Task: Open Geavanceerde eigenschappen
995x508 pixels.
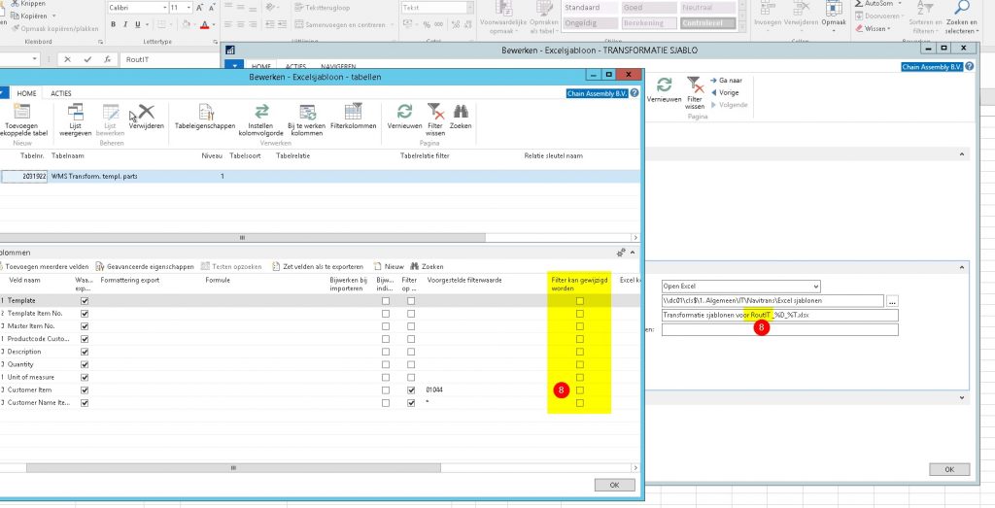Action: [x=144, y=266]
